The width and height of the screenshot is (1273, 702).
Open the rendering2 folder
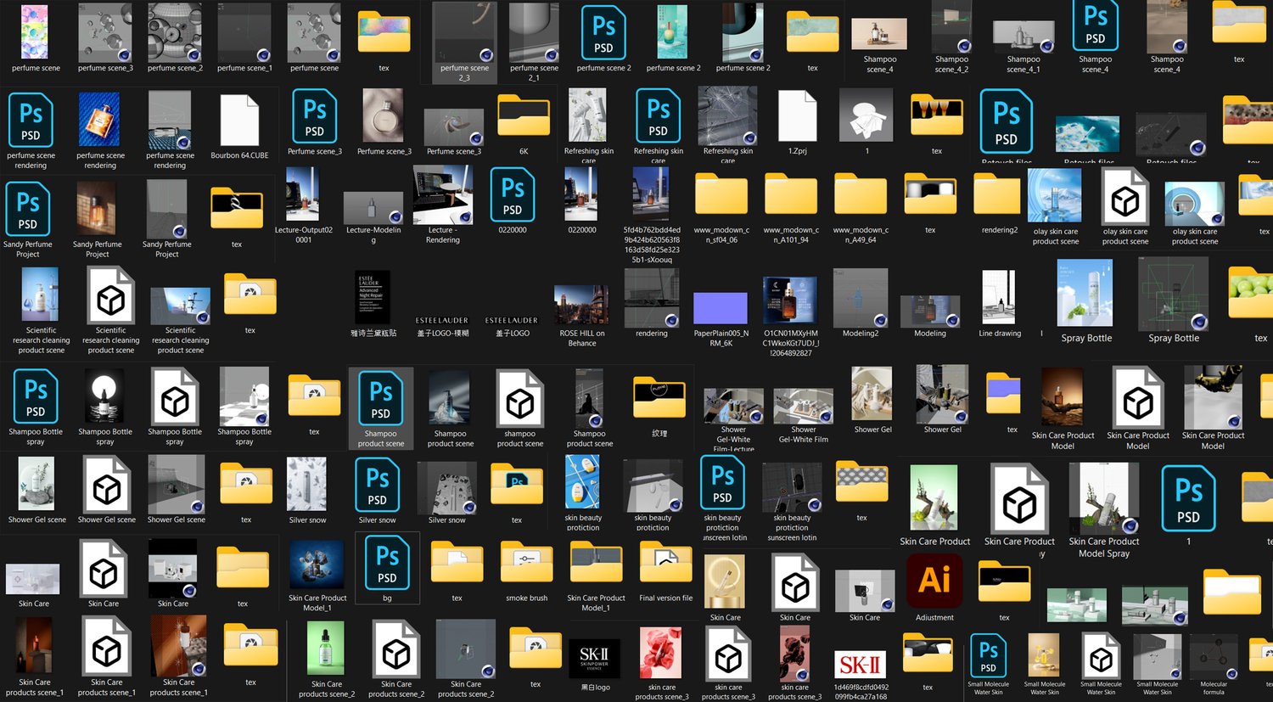pos(996,193)
